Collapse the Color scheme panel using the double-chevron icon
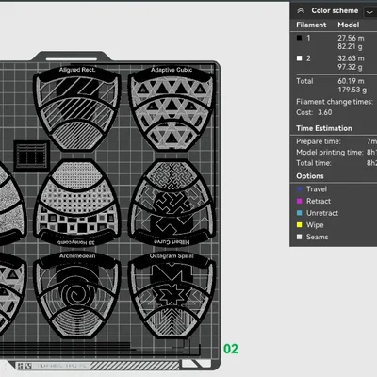377x377 pixels. coord(301,11)
